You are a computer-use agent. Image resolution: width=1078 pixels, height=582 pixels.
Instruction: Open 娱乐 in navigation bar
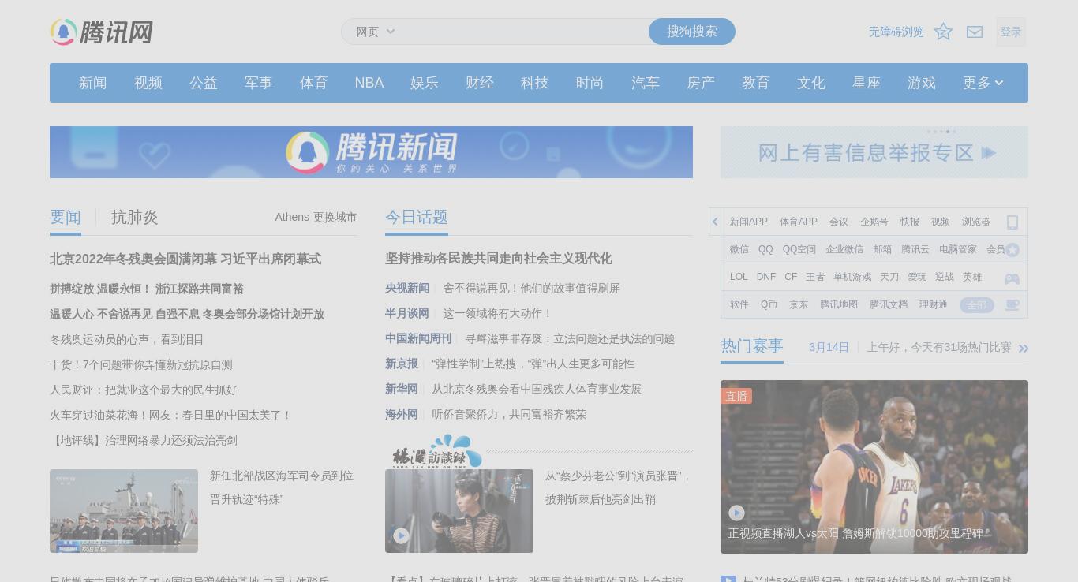[x=425, y=83]
